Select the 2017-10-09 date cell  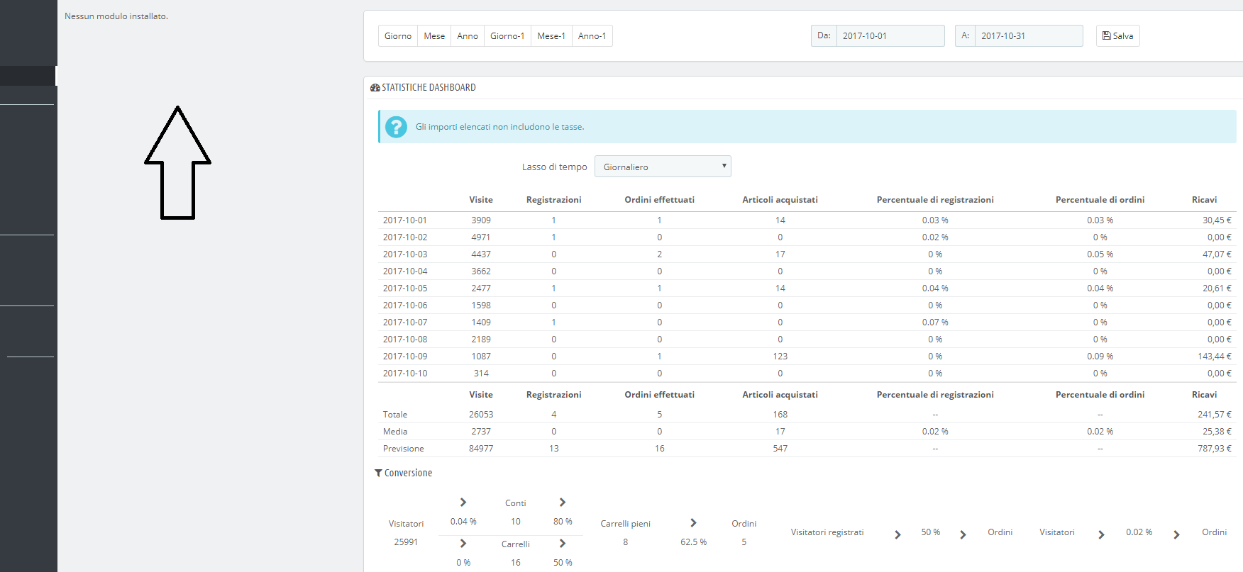[405, 357]
